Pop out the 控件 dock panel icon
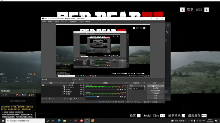This screenshot has width=220, height=123. 163,83
